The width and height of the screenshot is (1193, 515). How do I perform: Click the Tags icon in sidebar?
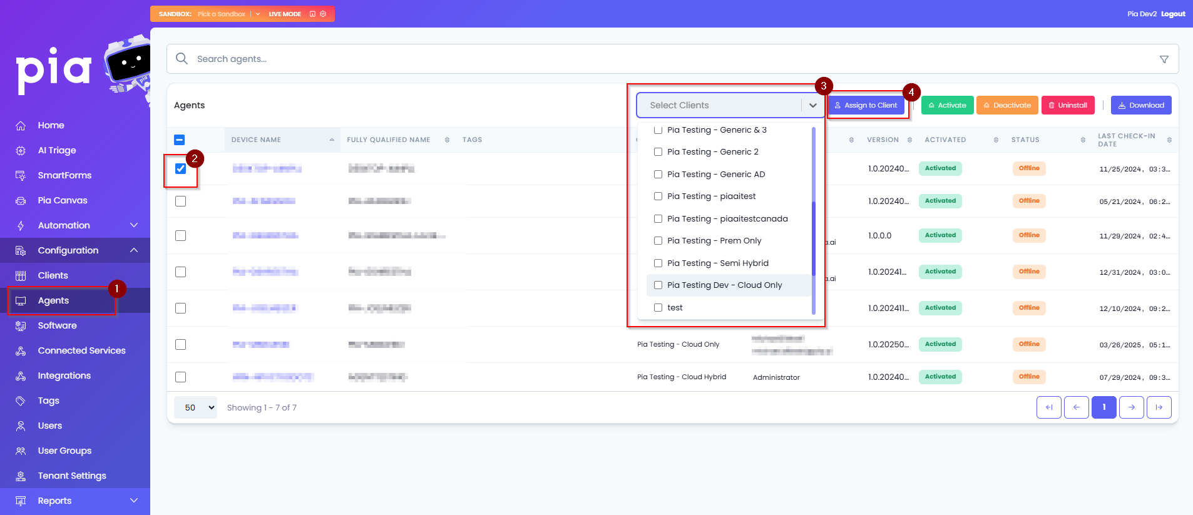click(21, 401)
